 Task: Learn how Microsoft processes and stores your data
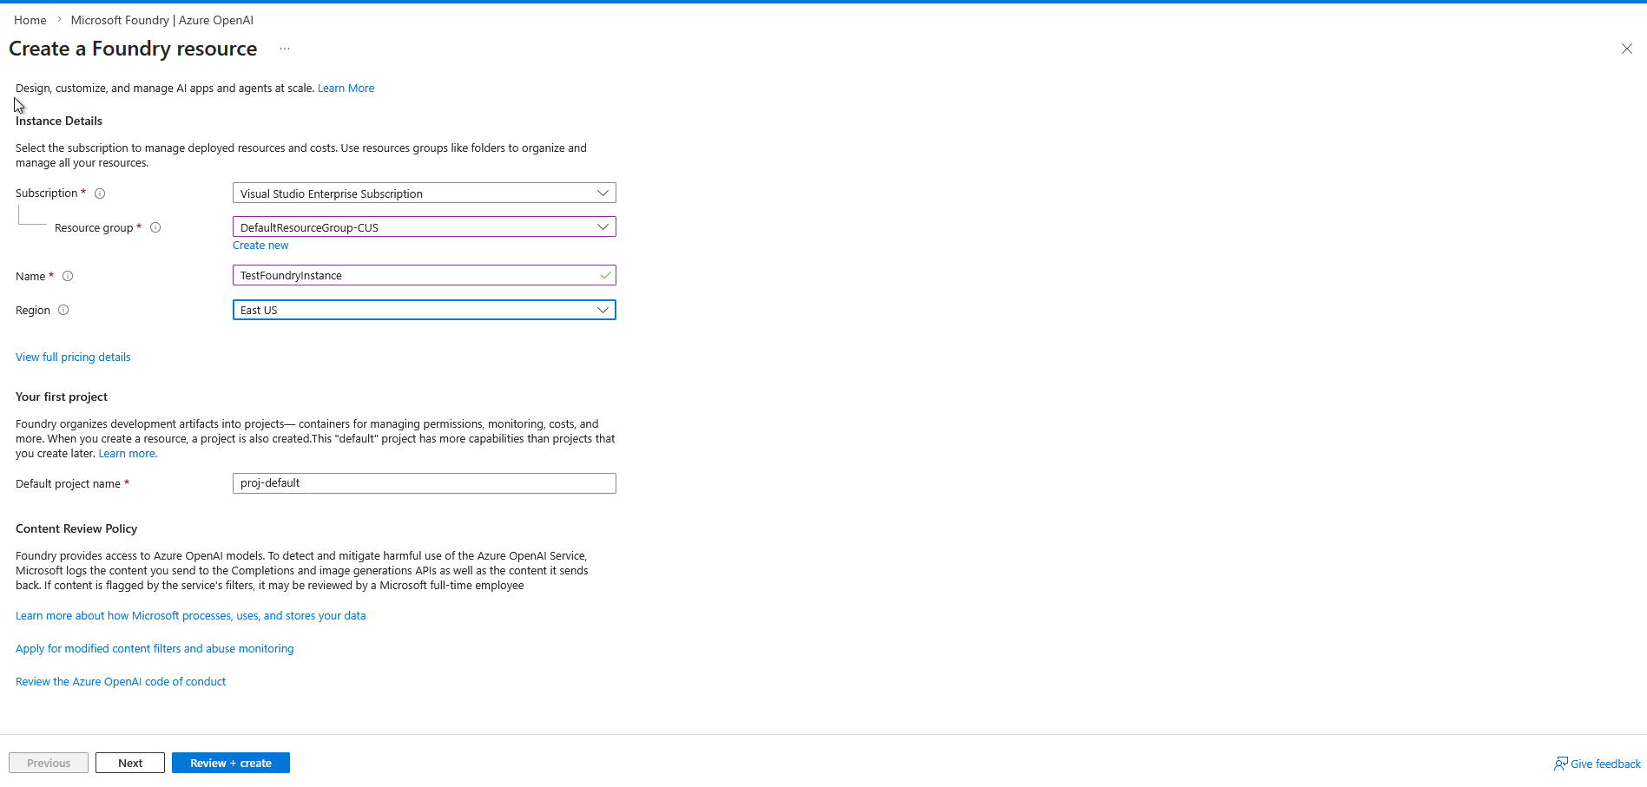191,615
